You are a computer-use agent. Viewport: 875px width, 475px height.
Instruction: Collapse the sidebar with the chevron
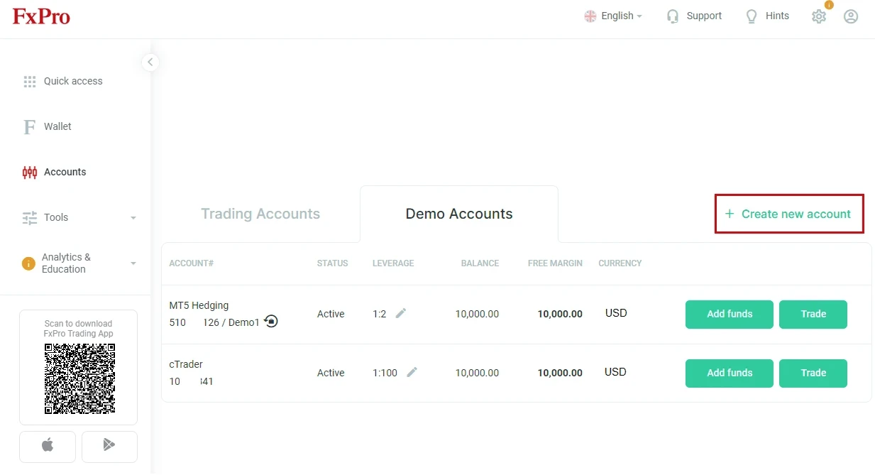pyautogui.click(x=150, y=62)
